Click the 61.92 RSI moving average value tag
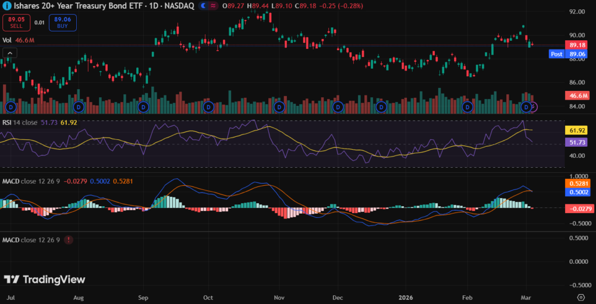This screenshot has height=304, width=596. [577, 130]
